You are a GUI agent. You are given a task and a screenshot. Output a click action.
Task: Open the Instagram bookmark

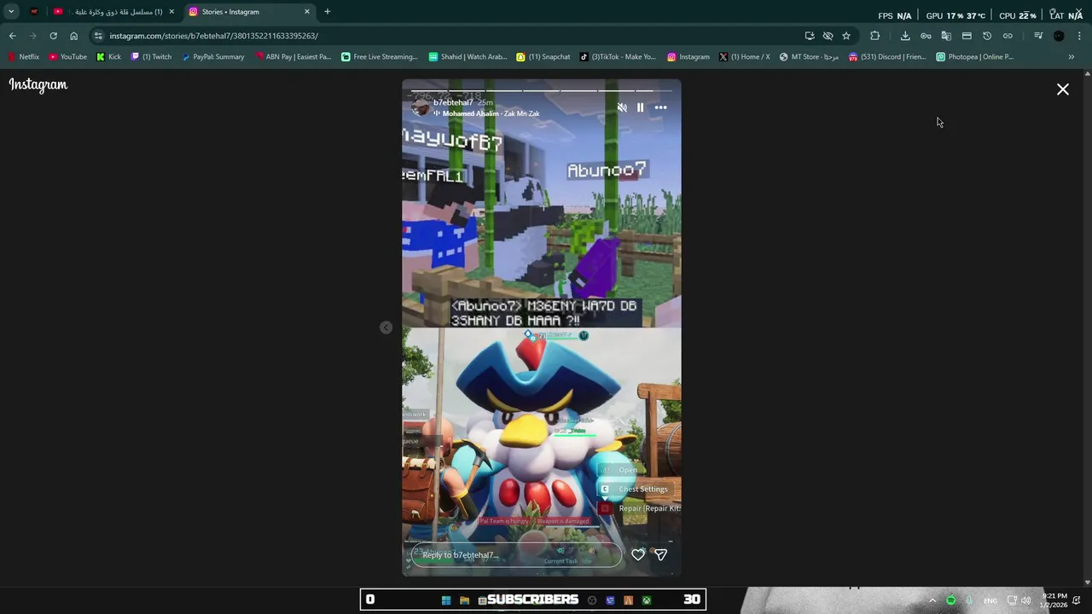coord(688,57)
